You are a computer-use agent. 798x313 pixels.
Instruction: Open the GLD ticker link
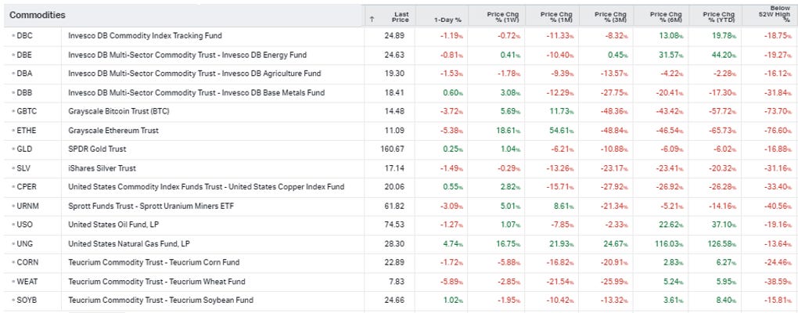[x=24, y=149]
